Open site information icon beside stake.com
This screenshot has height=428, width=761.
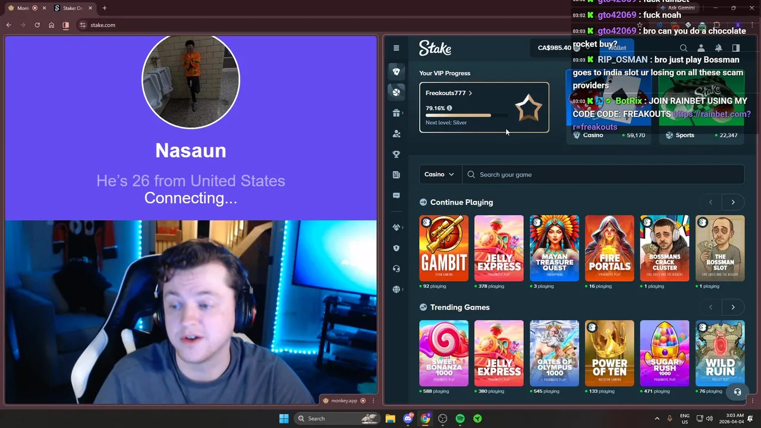pos(83,25)
